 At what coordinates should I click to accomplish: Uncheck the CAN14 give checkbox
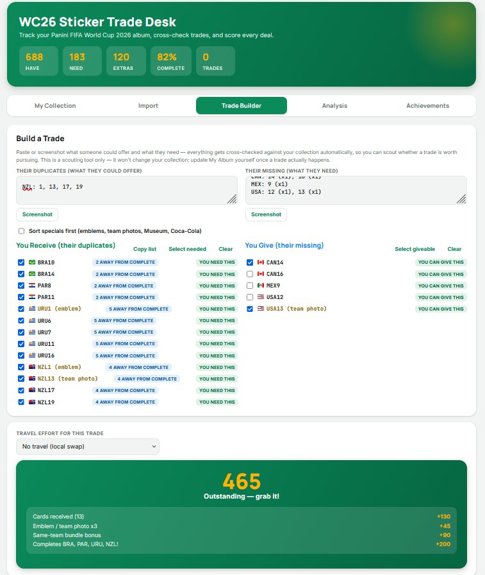tap(250, 262)
